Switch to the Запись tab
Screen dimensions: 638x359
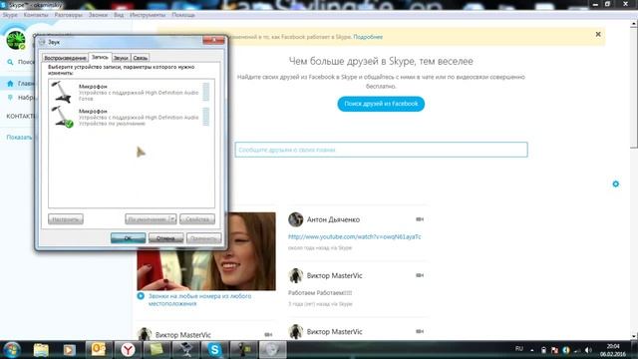(100, 57)
